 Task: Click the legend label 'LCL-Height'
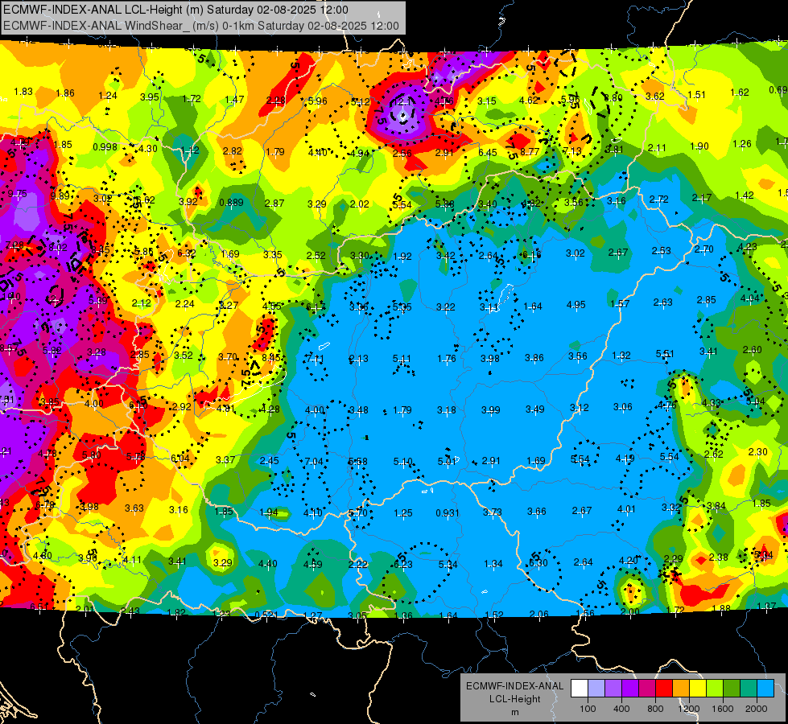[x=514, y=699]
